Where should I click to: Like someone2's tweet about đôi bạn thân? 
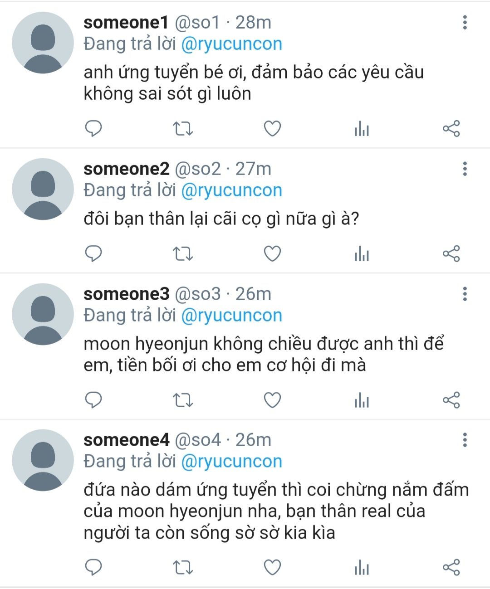pos(272,254)
